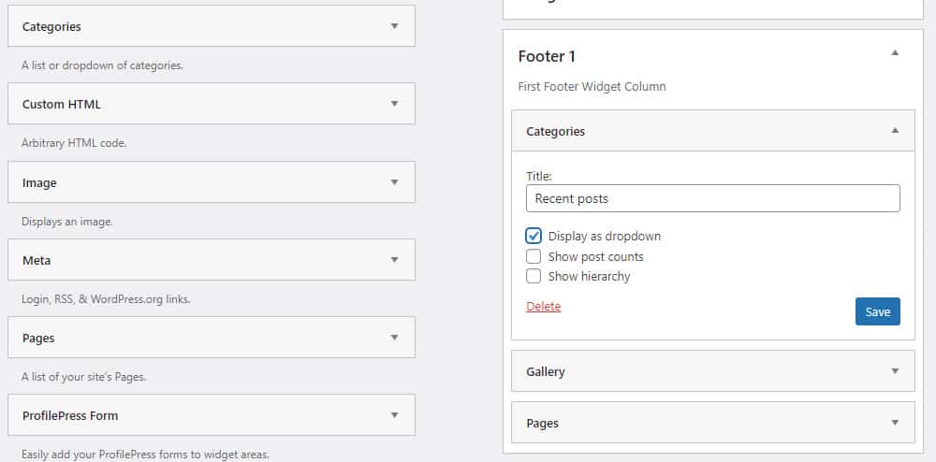Enable Show hierarchy checkbox

point(534,277)
